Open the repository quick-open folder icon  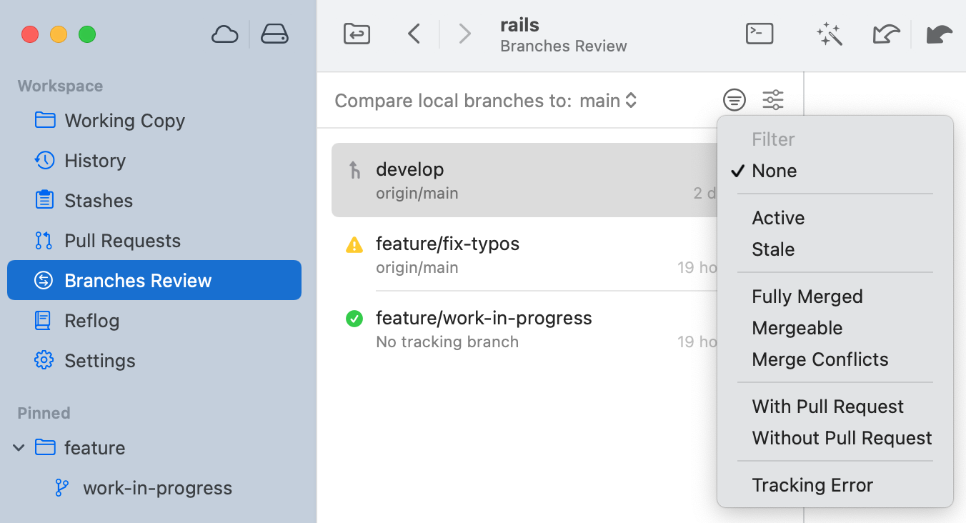pos(357,34)
